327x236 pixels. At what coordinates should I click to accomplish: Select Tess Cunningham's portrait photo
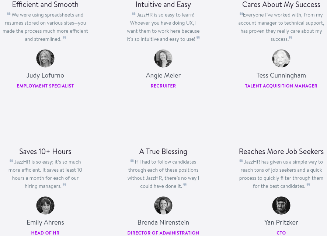(281, 58)
